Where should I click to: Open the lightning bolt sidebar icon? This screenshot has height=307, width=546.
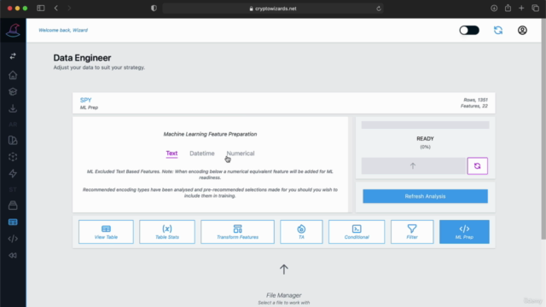click(x=13, y=173)
